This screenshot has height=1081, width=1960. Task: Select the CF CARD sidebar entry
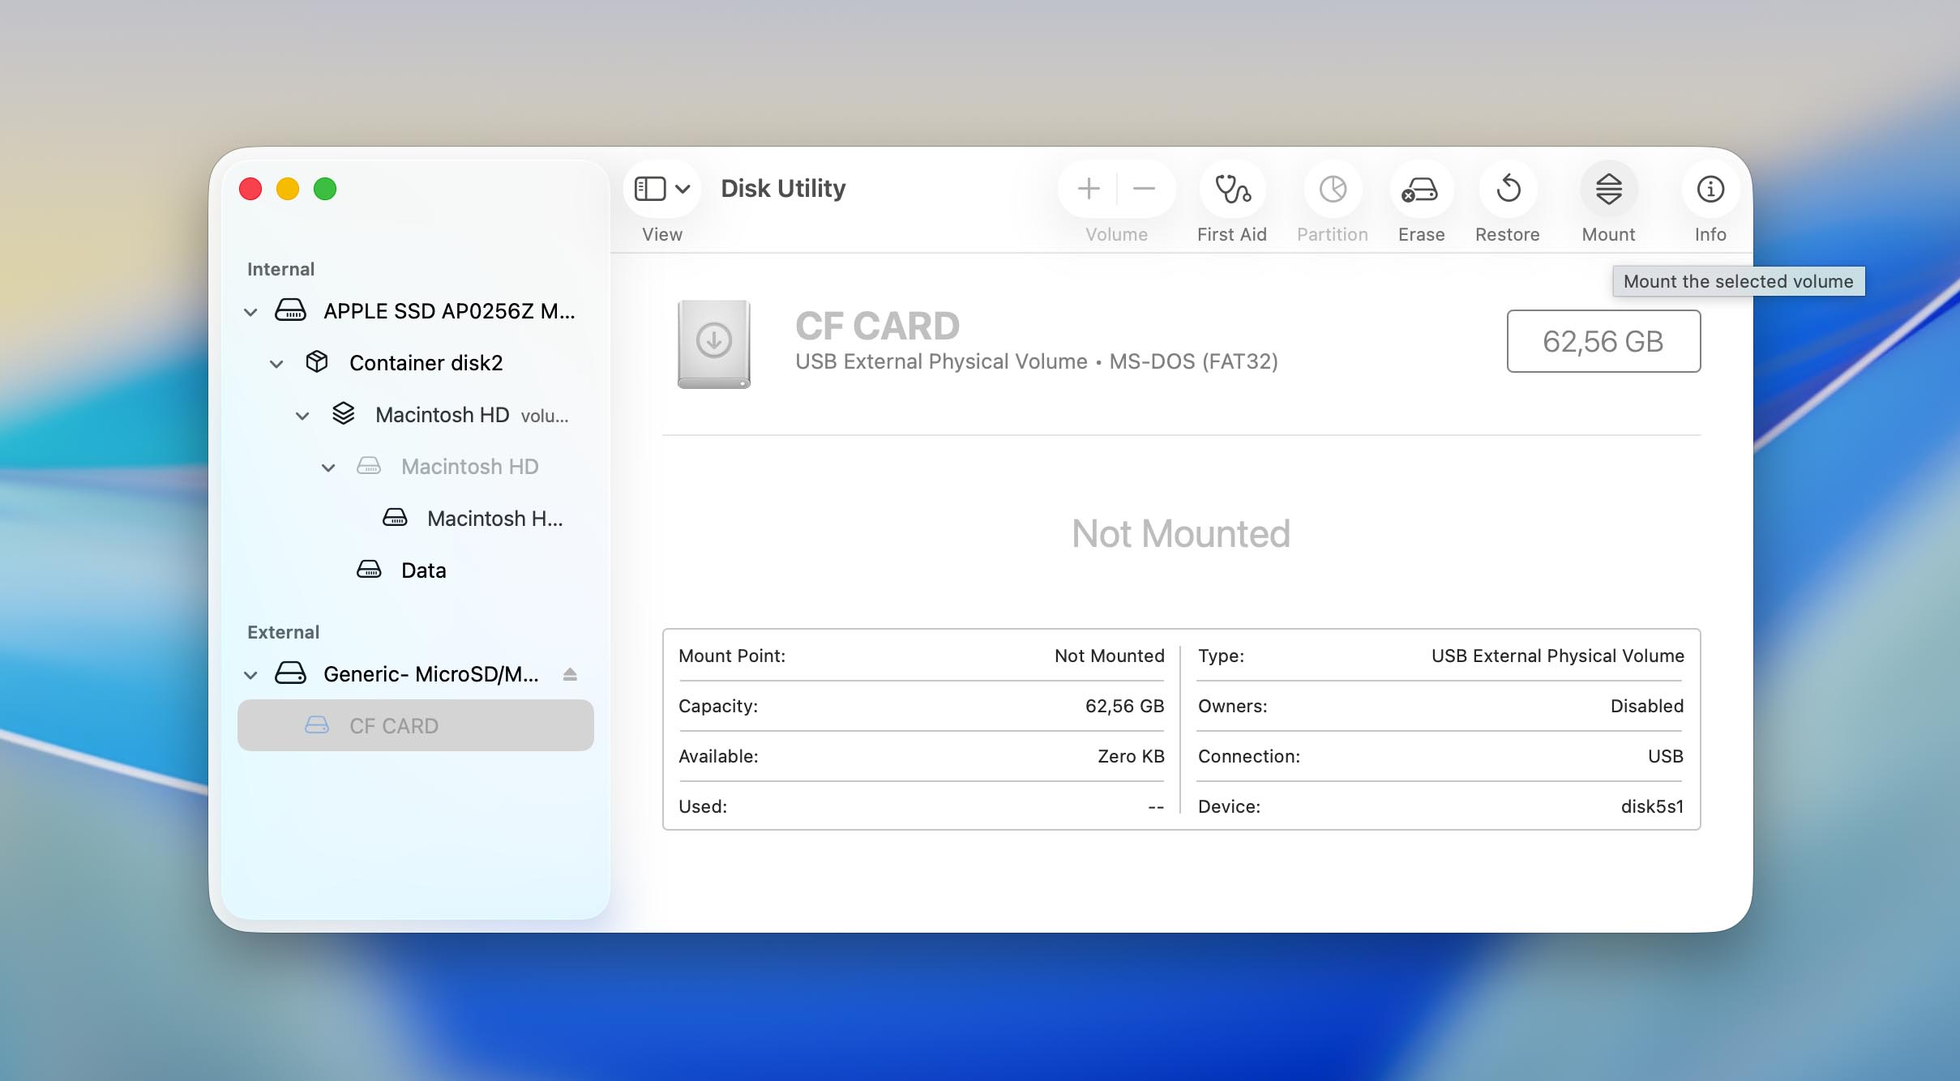393,725
